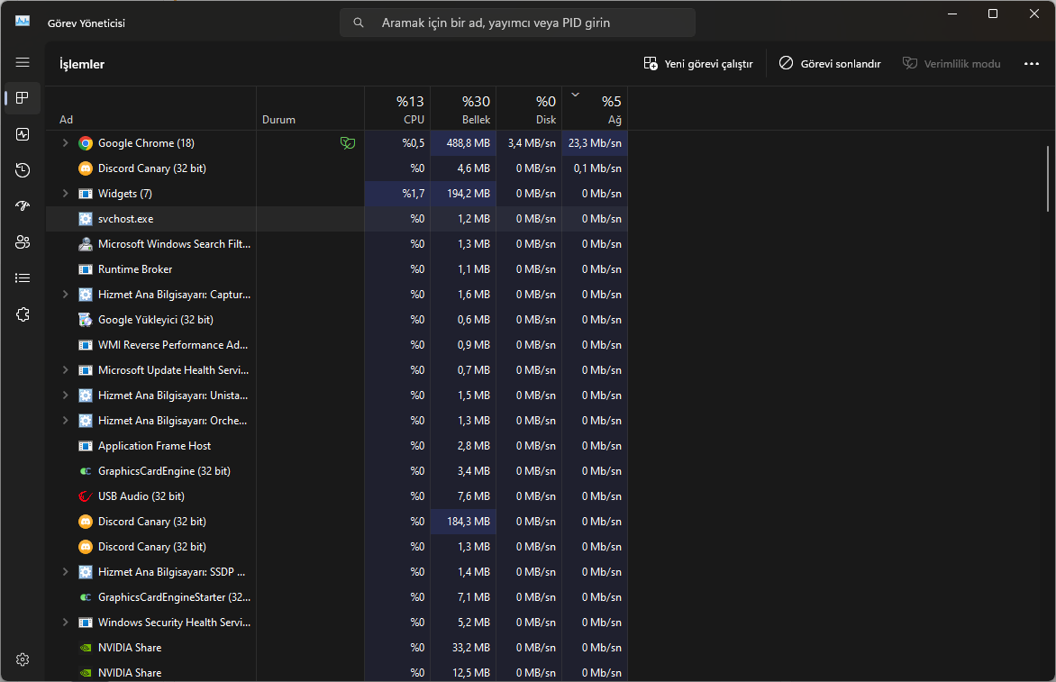Select the NVIDIA Share row with 12,5 MB

pos(337,673)
